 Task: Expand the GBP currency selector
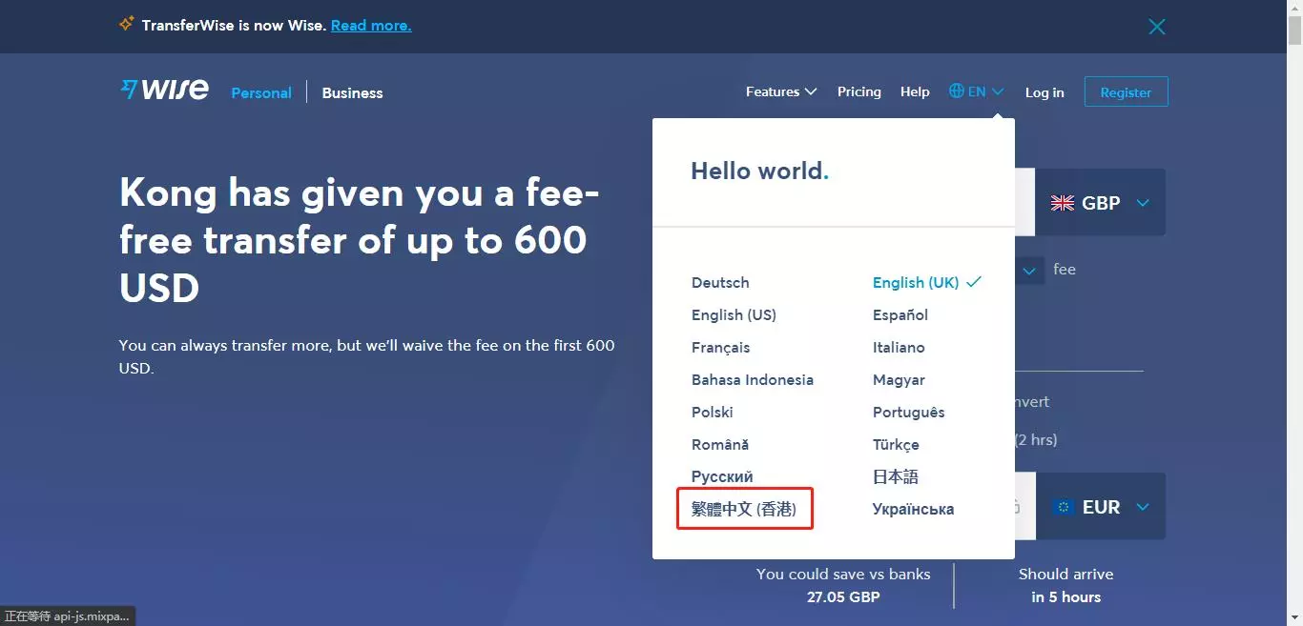click(x=1143, y=203)
